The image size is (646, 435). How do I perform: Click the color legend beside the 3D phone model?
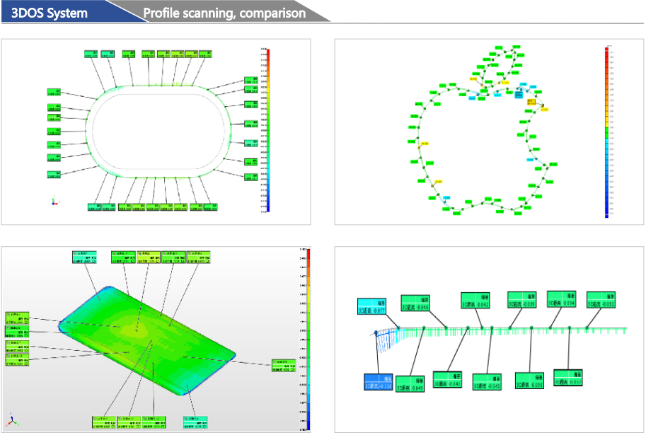[x=308, y=340]
